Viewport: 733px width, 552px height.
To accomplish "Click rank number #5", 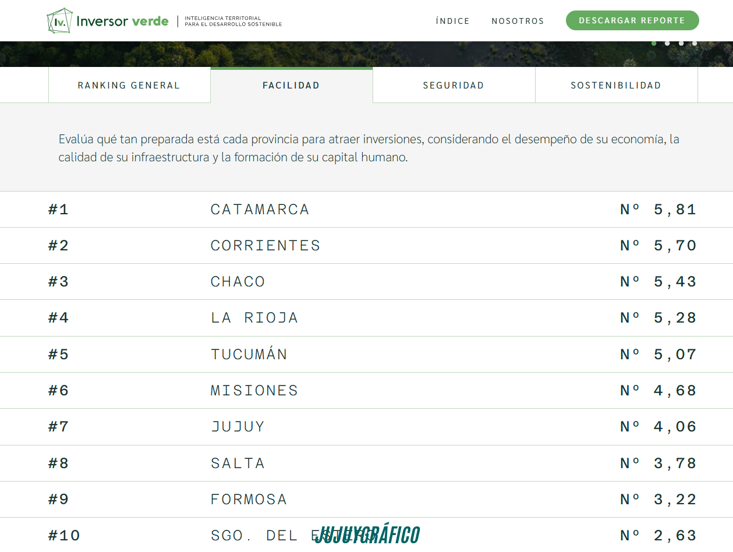I will click(x=58, y=354).
